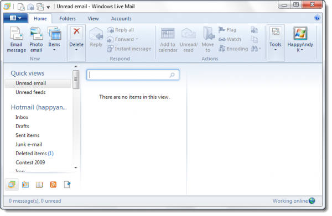The height and width of the screenshot is (216, 332).
Task: Click Forward in the ribbon
Action: pyautogui.click(x=120, y=39)
